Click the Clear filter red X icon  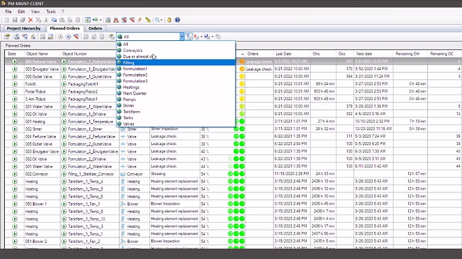point(196,37)
